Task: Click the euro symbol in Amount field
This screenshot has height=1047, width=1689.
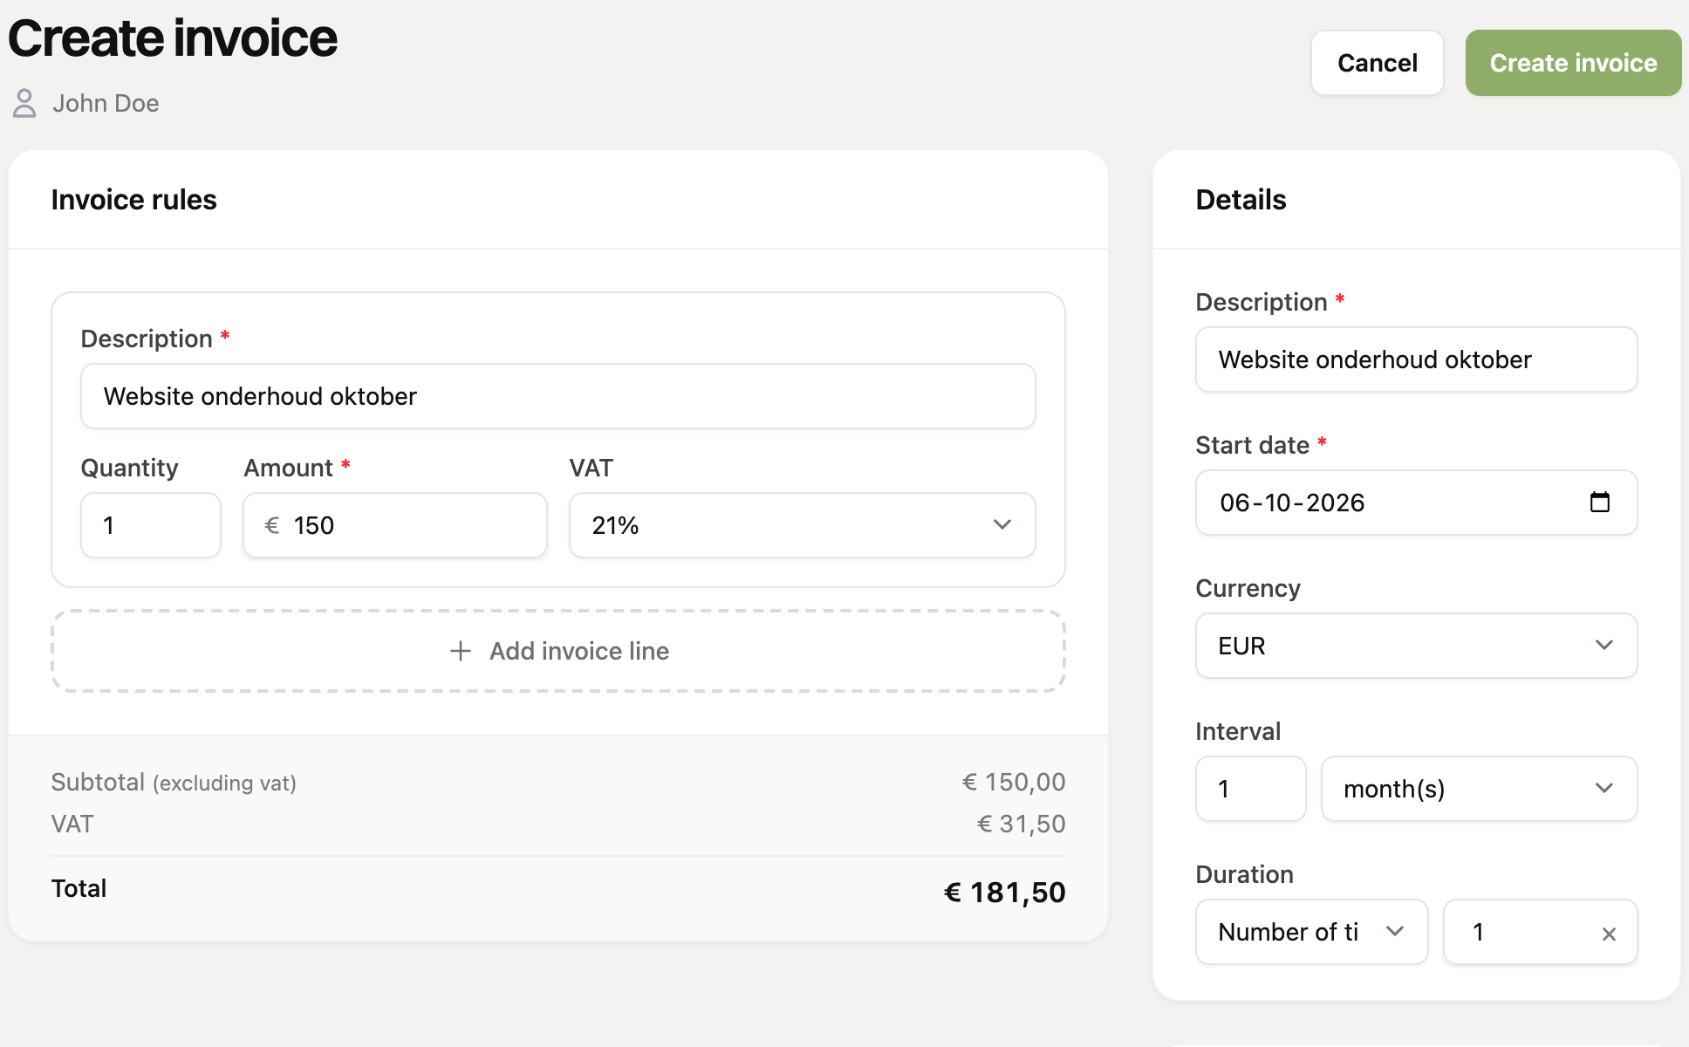Action: 272,525
